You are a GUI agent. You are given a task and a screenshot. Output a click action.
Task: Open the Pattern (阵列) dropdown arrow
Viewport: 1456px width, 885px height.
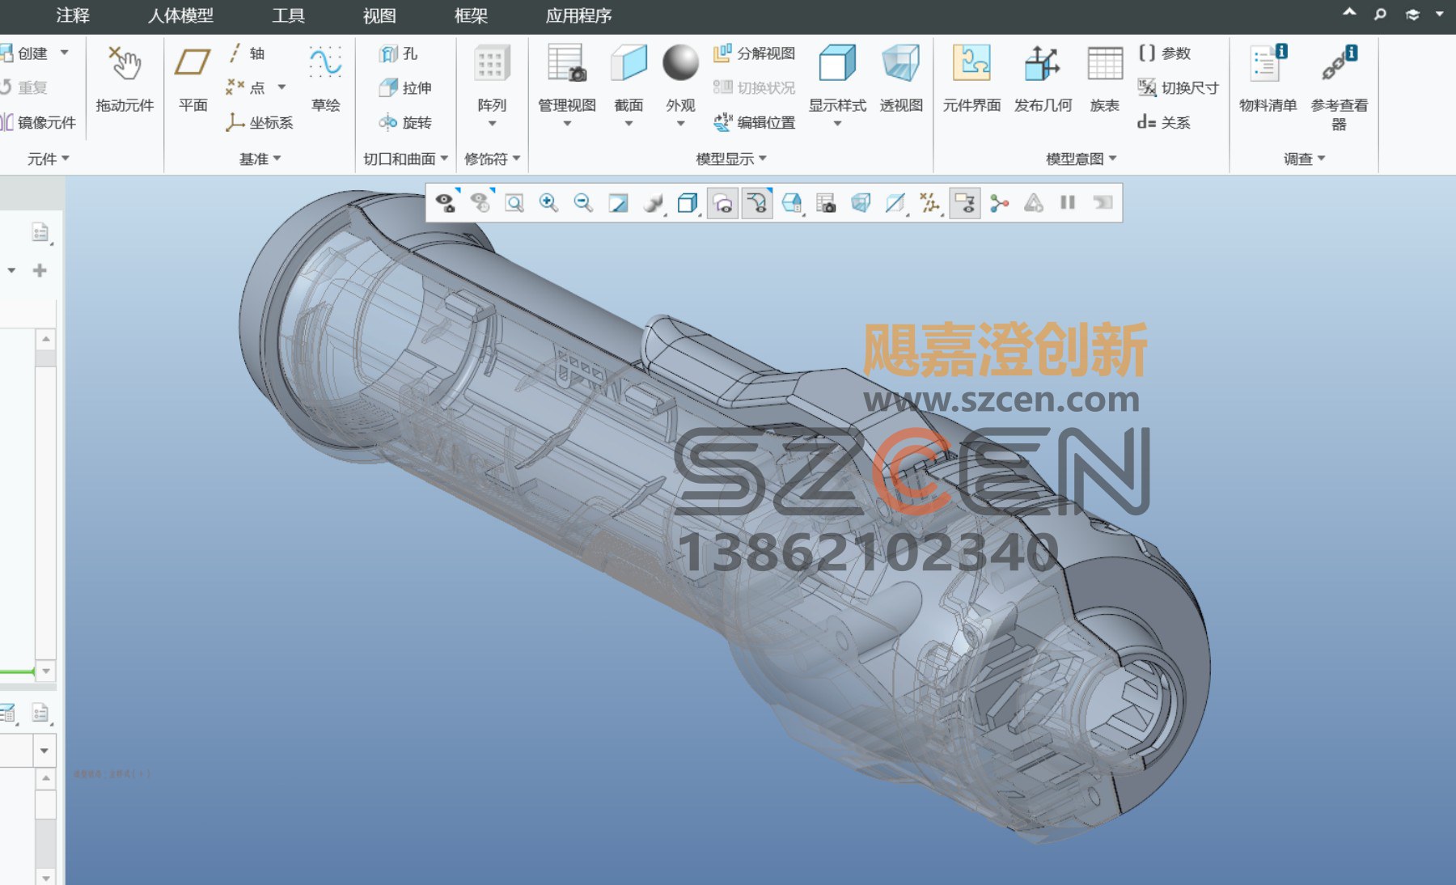[x=492, y=124]
